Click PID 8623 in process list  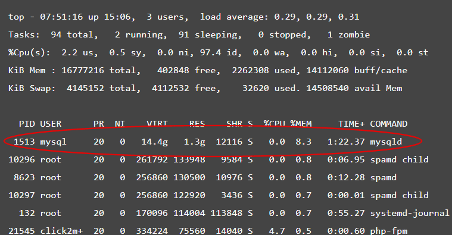pos(24,177)
